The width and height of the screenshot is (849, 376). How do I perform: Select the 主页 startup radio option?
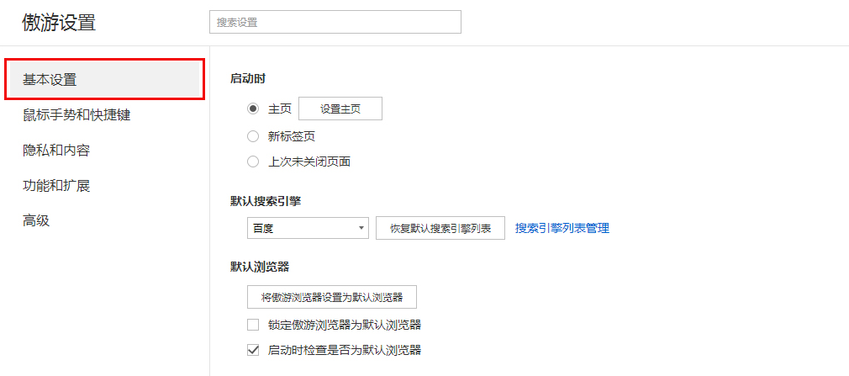[253, 109]
